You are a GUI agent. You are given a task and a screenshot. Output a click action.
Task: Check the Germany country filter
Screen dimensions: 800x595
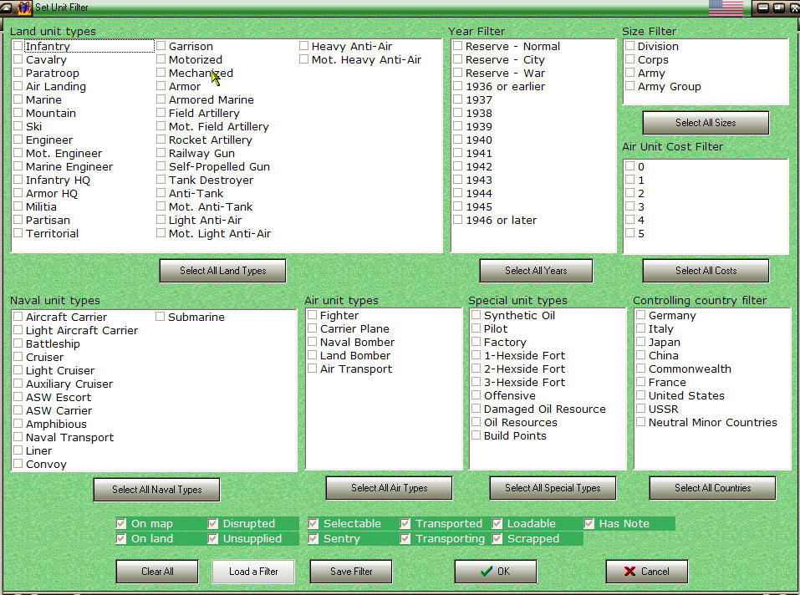[641, 315]
